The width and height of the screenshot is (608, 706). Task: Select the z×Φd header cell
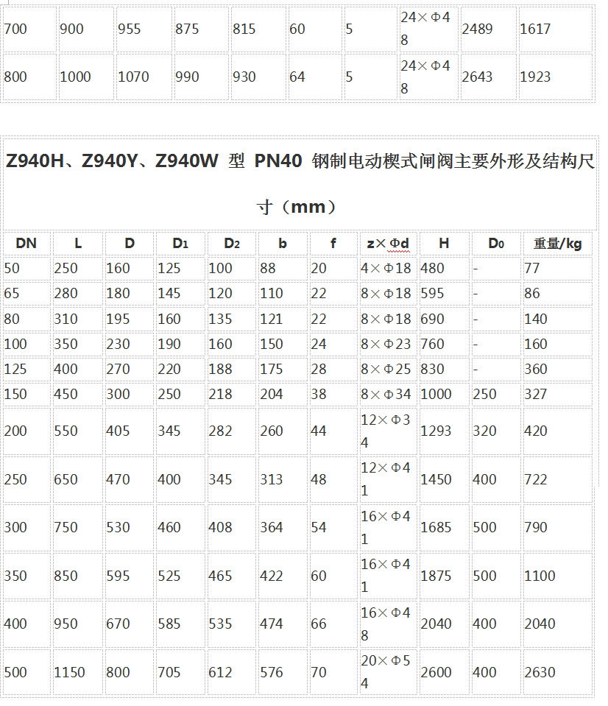click(387, 244)
